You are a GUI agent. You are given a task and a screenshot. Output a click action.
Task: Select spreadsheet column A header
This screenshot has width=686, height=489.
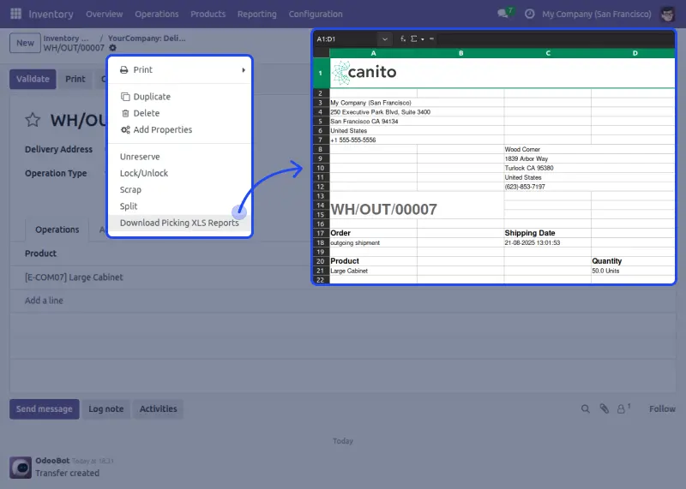click(x=373, y=53)
